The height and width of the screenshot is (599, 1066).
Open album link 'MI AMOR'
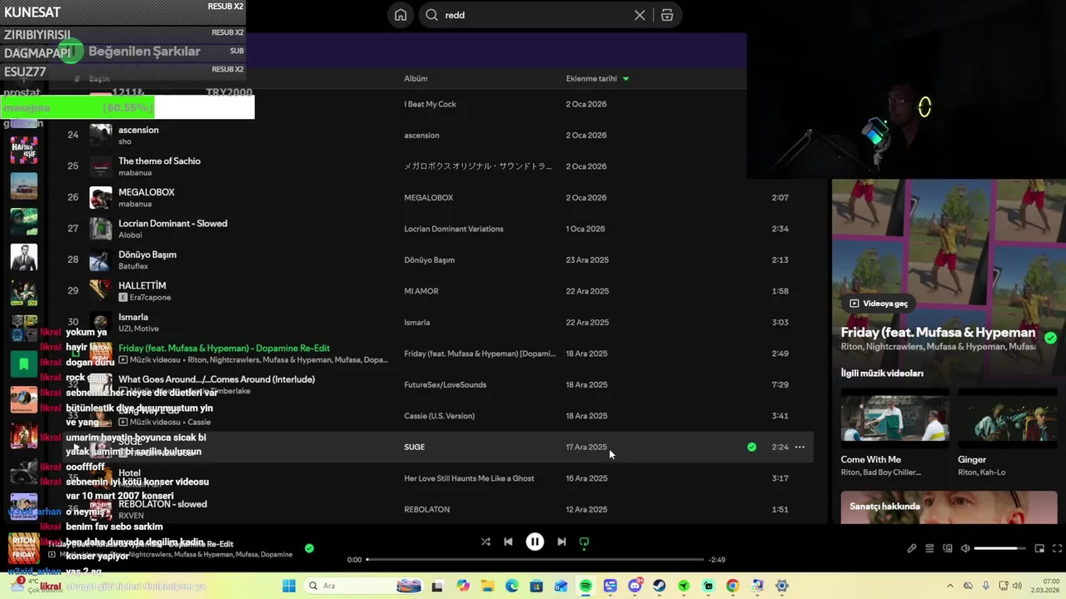tap(421, 291)
